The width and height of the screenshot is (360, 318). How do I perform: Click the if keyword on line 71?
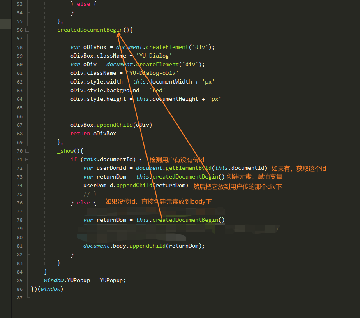pyautogui.click(x=74, y=160)
